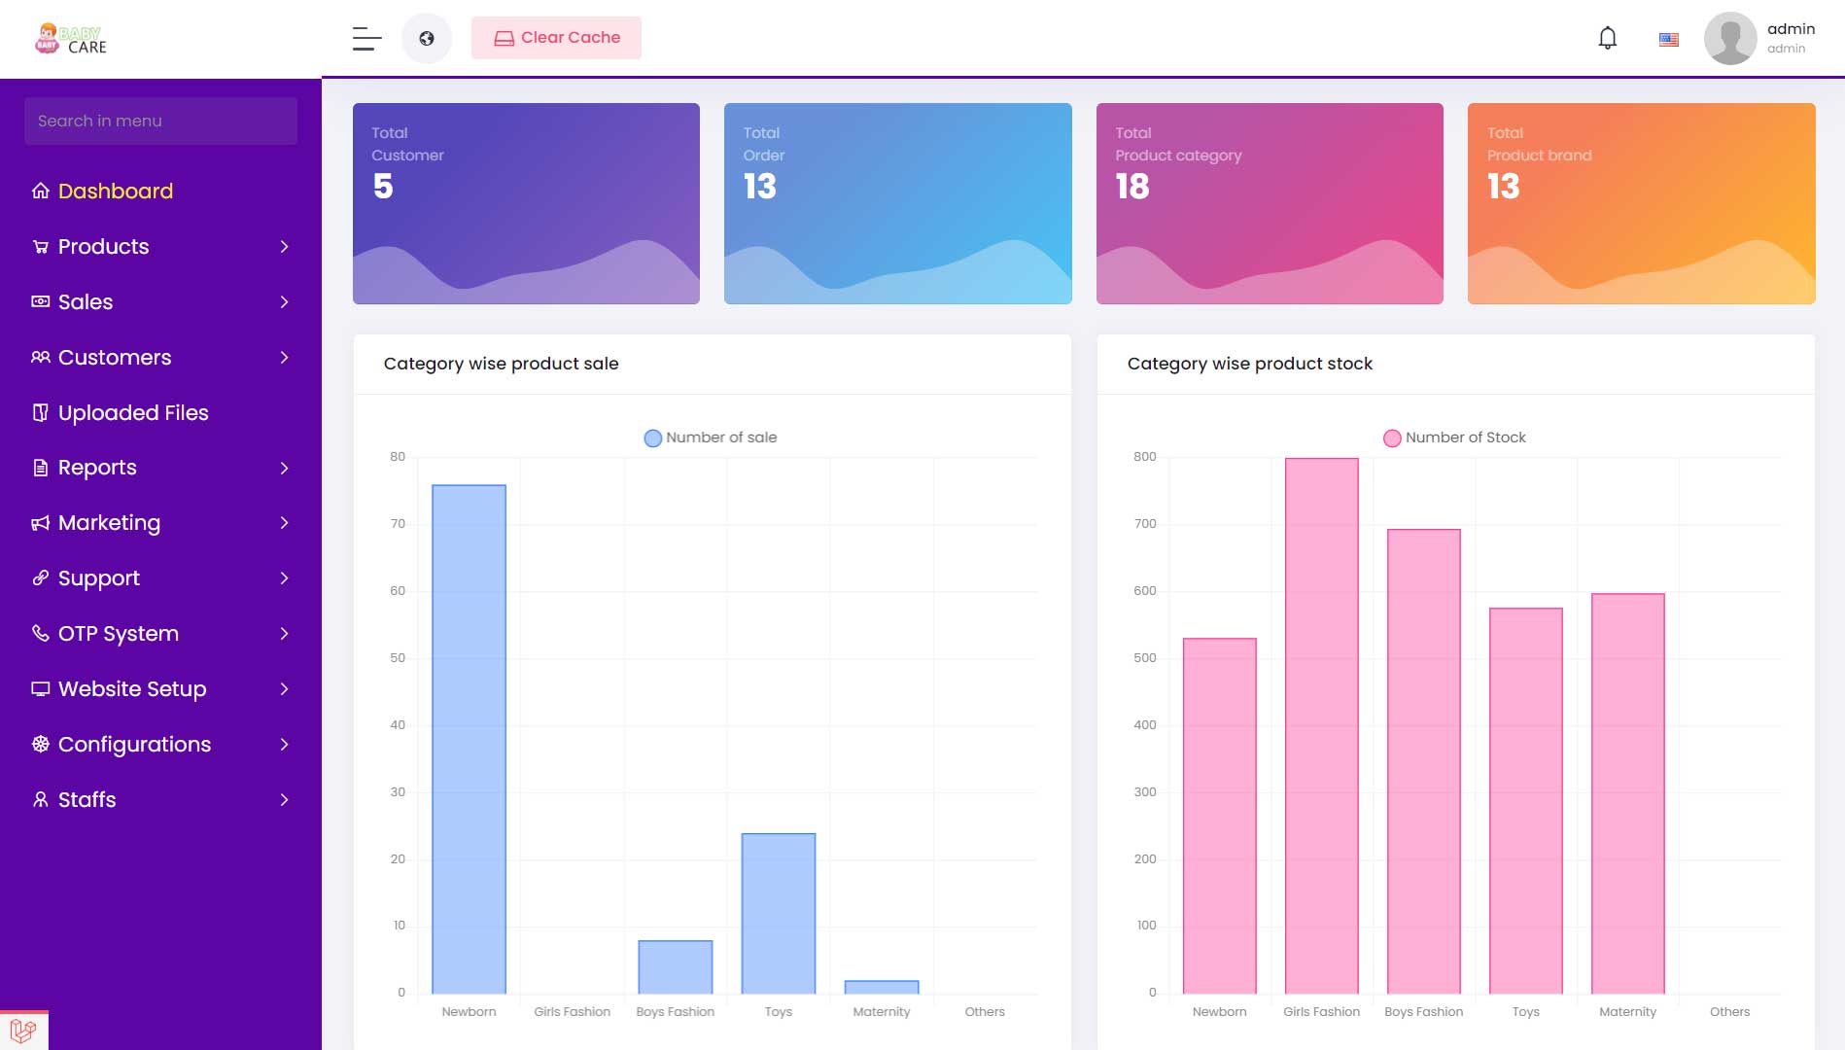The image size is (1845, 1050).
Task: Click the Toys stock bar
Action: pos(1526,801)
